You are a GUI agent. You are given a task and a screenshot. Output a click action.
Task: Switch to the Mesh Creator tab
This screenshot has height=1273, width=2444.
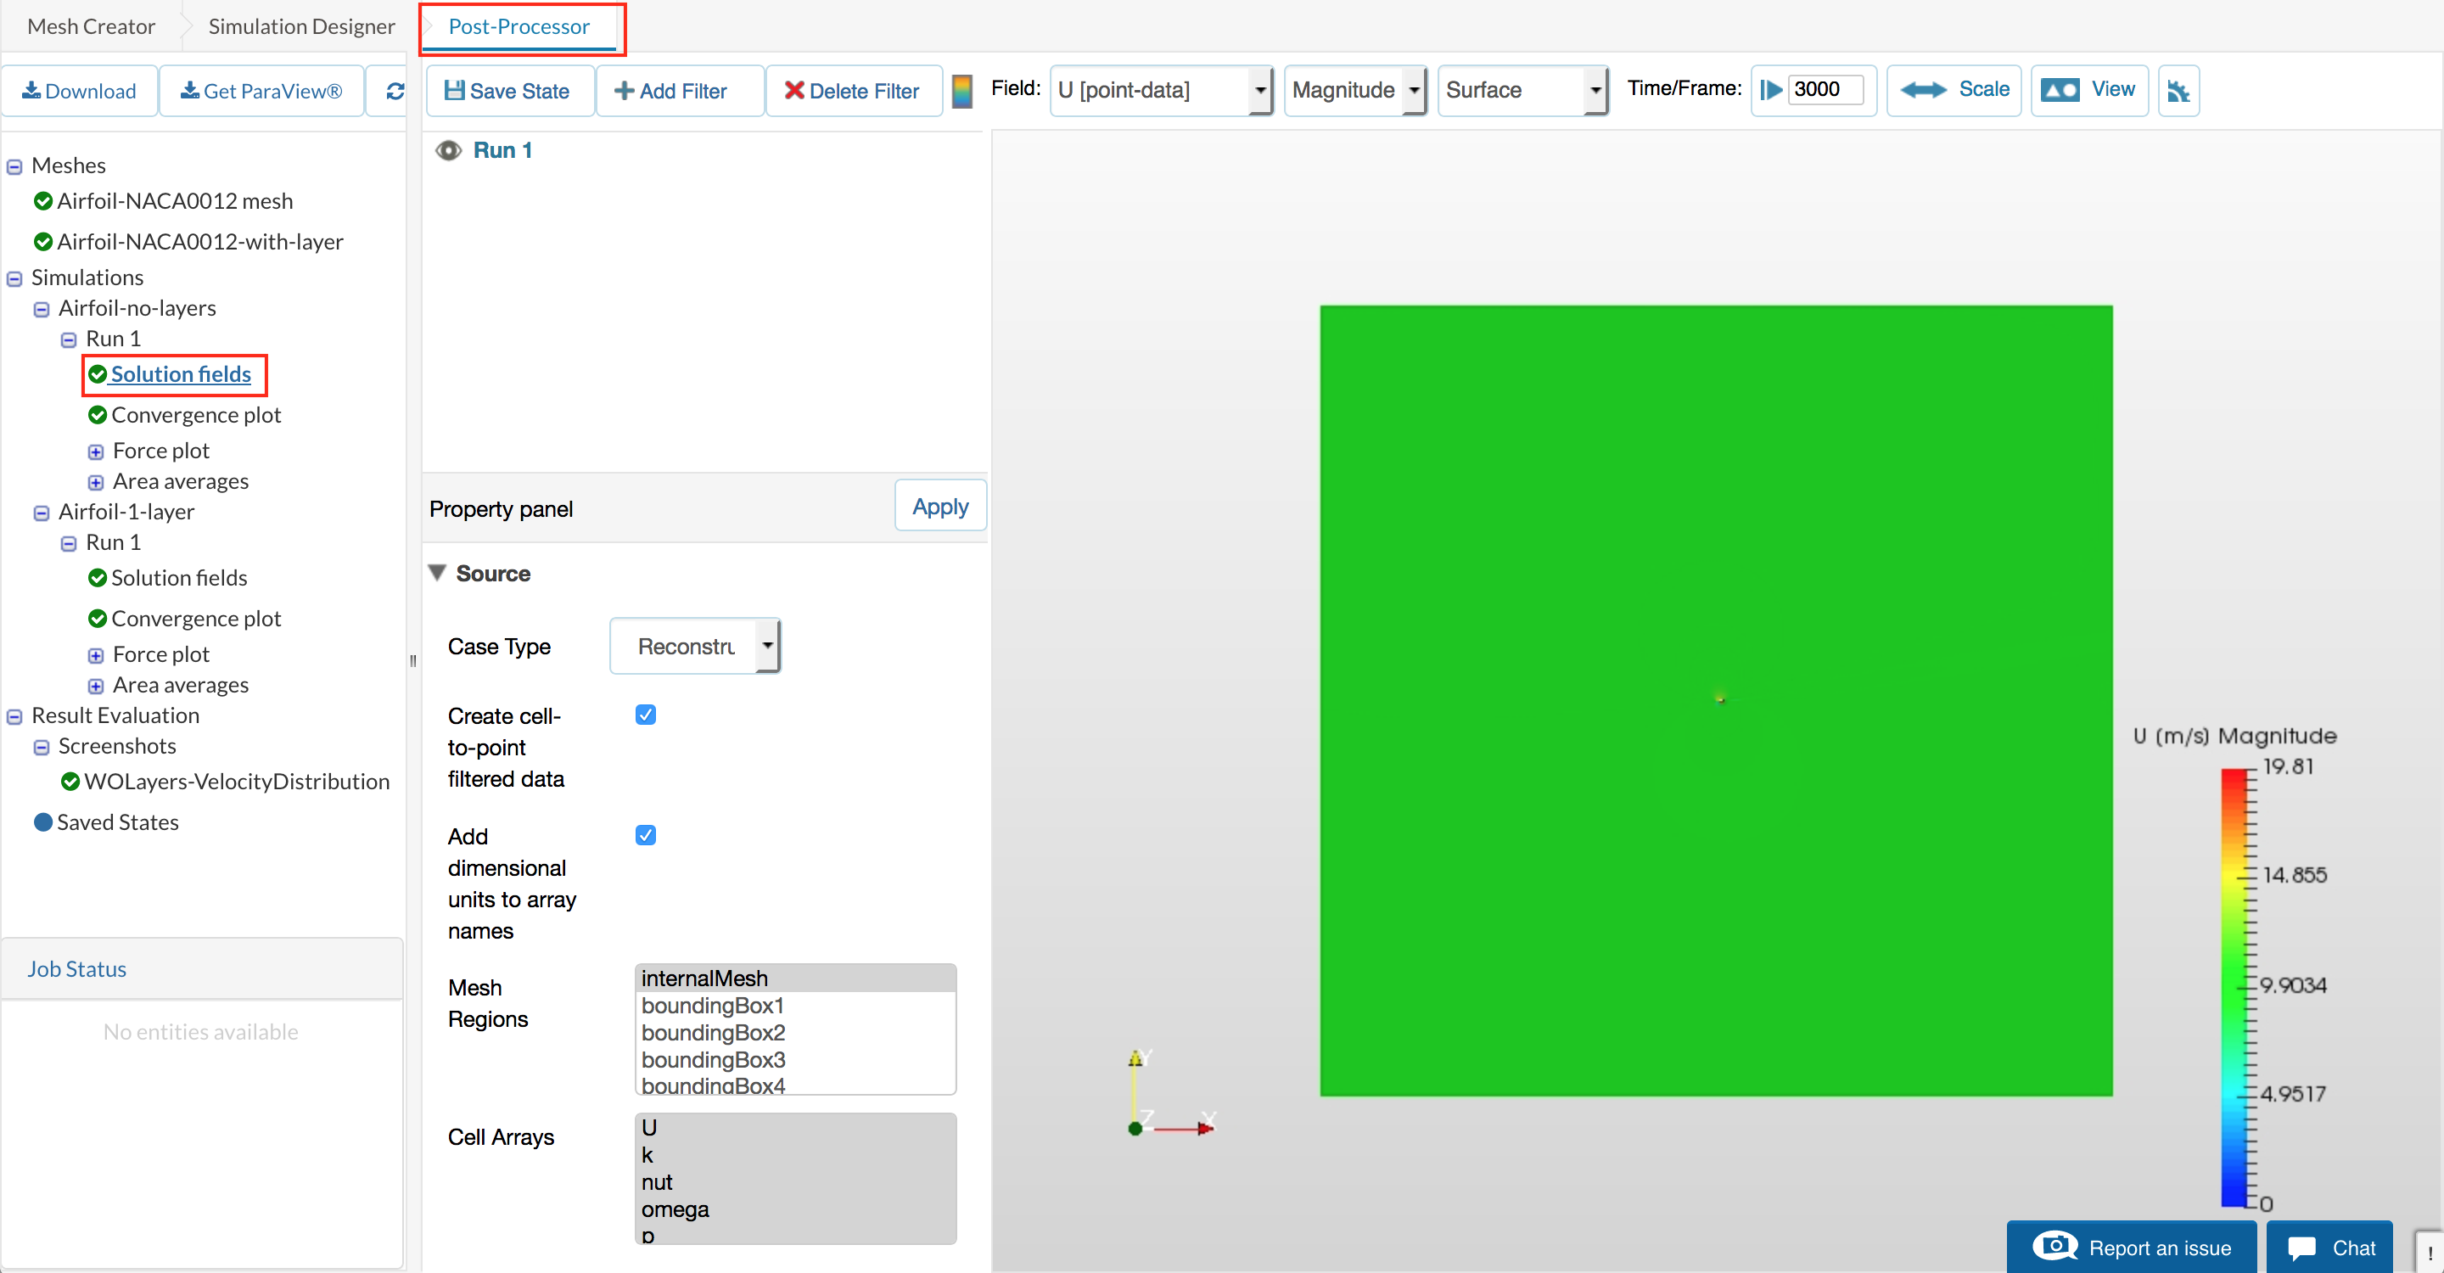point(91,26)
